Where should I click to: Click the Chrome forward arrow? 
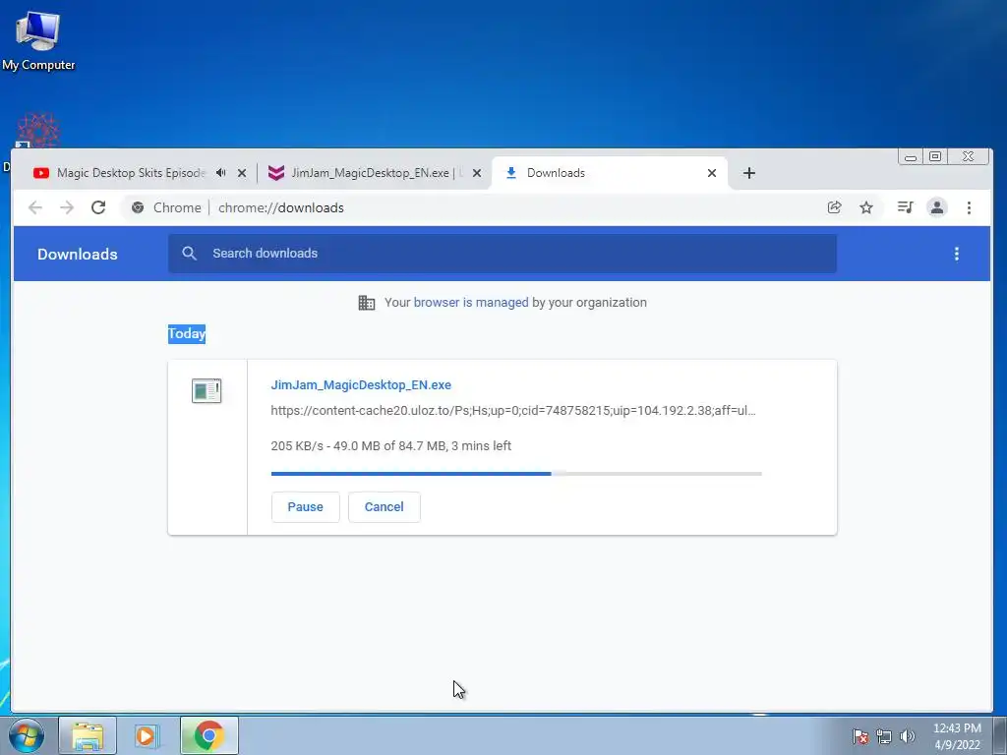pyautogui.click(x=67, y=207)
